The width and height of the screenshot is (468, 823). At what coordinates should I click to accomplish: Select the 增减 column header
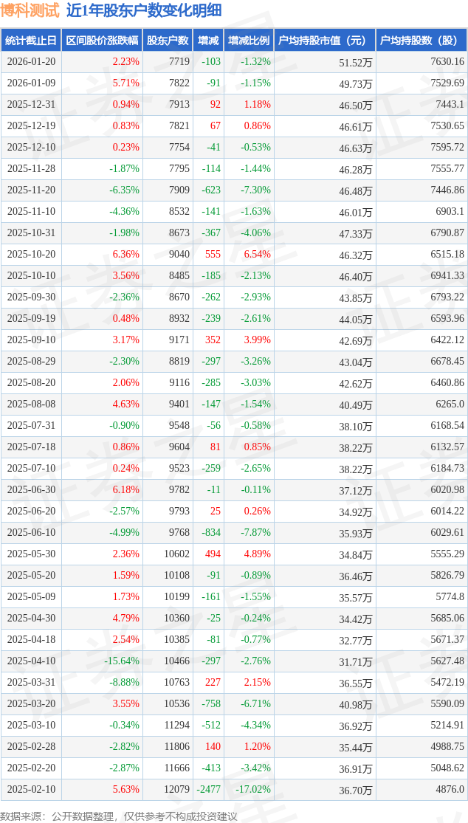pos(208,41)
